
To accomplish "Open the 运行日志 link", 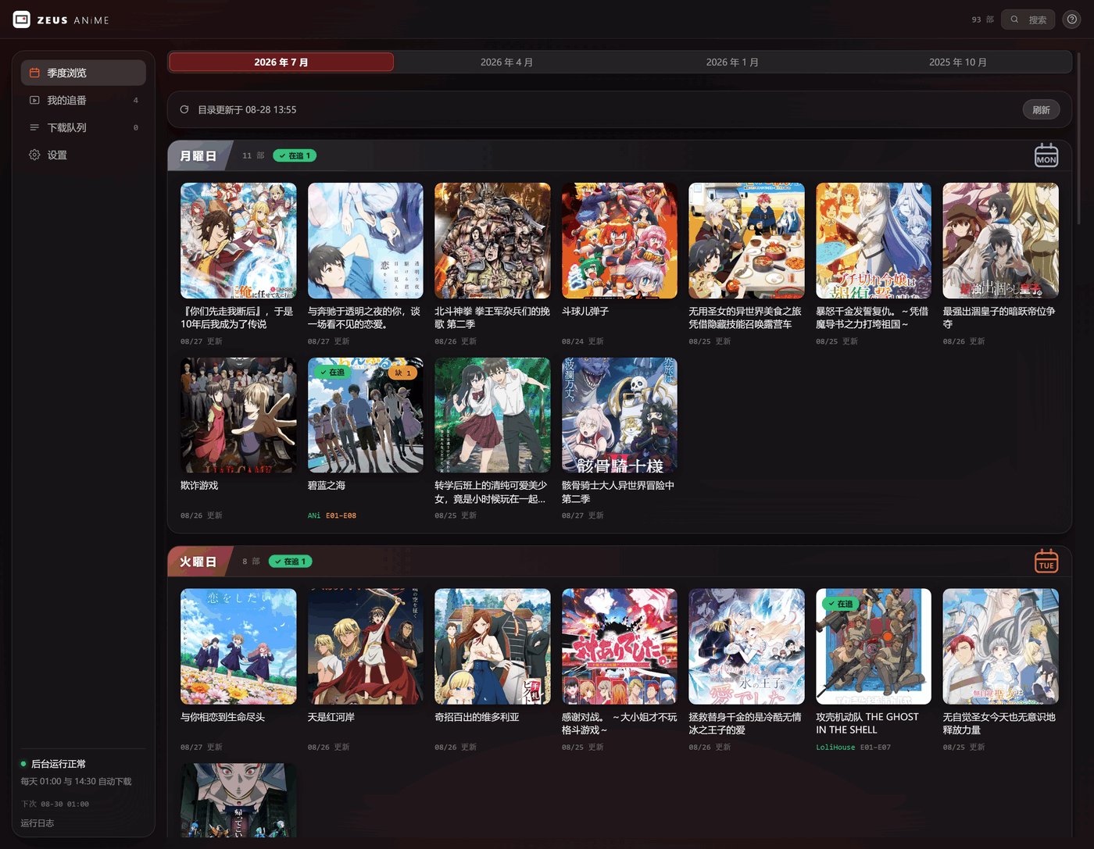I will pos(38,823).
